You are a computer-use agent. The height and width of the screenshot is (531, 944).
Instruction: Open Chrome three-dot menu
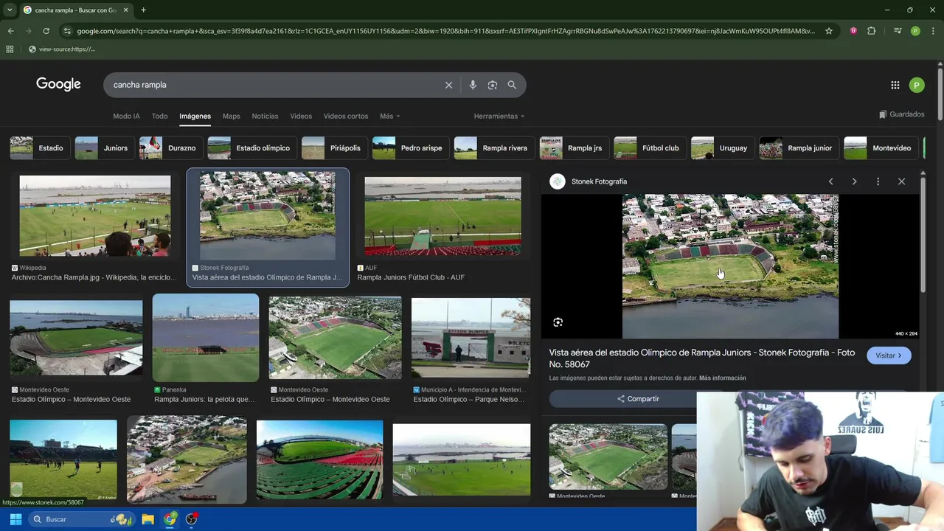[x=933, y=31]
